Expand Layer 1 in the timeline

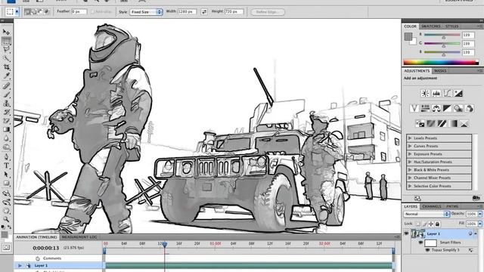[x=20, y=265]
